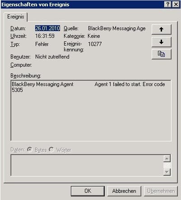The image size is (181, 200).
Task: Click the Uhrzeit label
Action: click(x=19, y=36)
